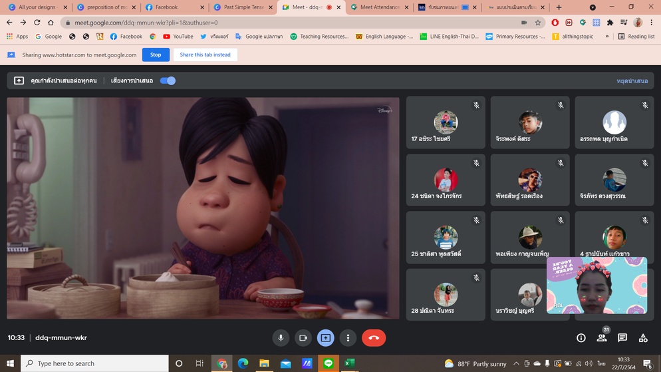The width and height of the screenshot is (661, 372).
Task: Open the Mail app from taskbar
Action: (x=286, y=363)
